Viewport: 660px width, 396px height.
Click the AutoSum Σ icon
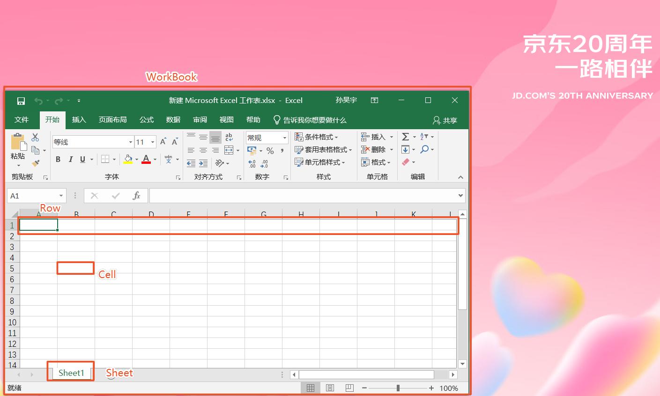pos(406,136)
